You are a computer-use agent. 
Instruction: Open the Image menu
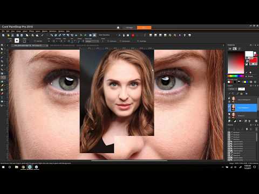18,31
